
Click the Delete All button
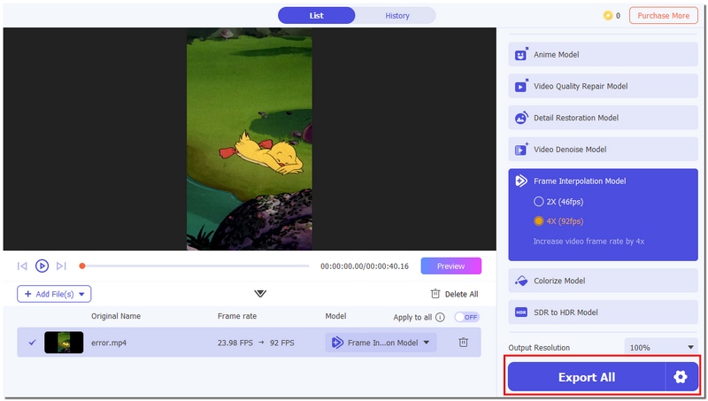tap(454, 294)
